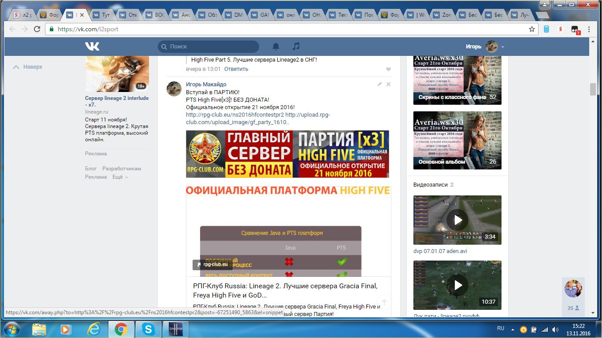Viewport: 602px width, 338px height.
Task: Click the lineage 2 ad image
Action: pos(117,74)
